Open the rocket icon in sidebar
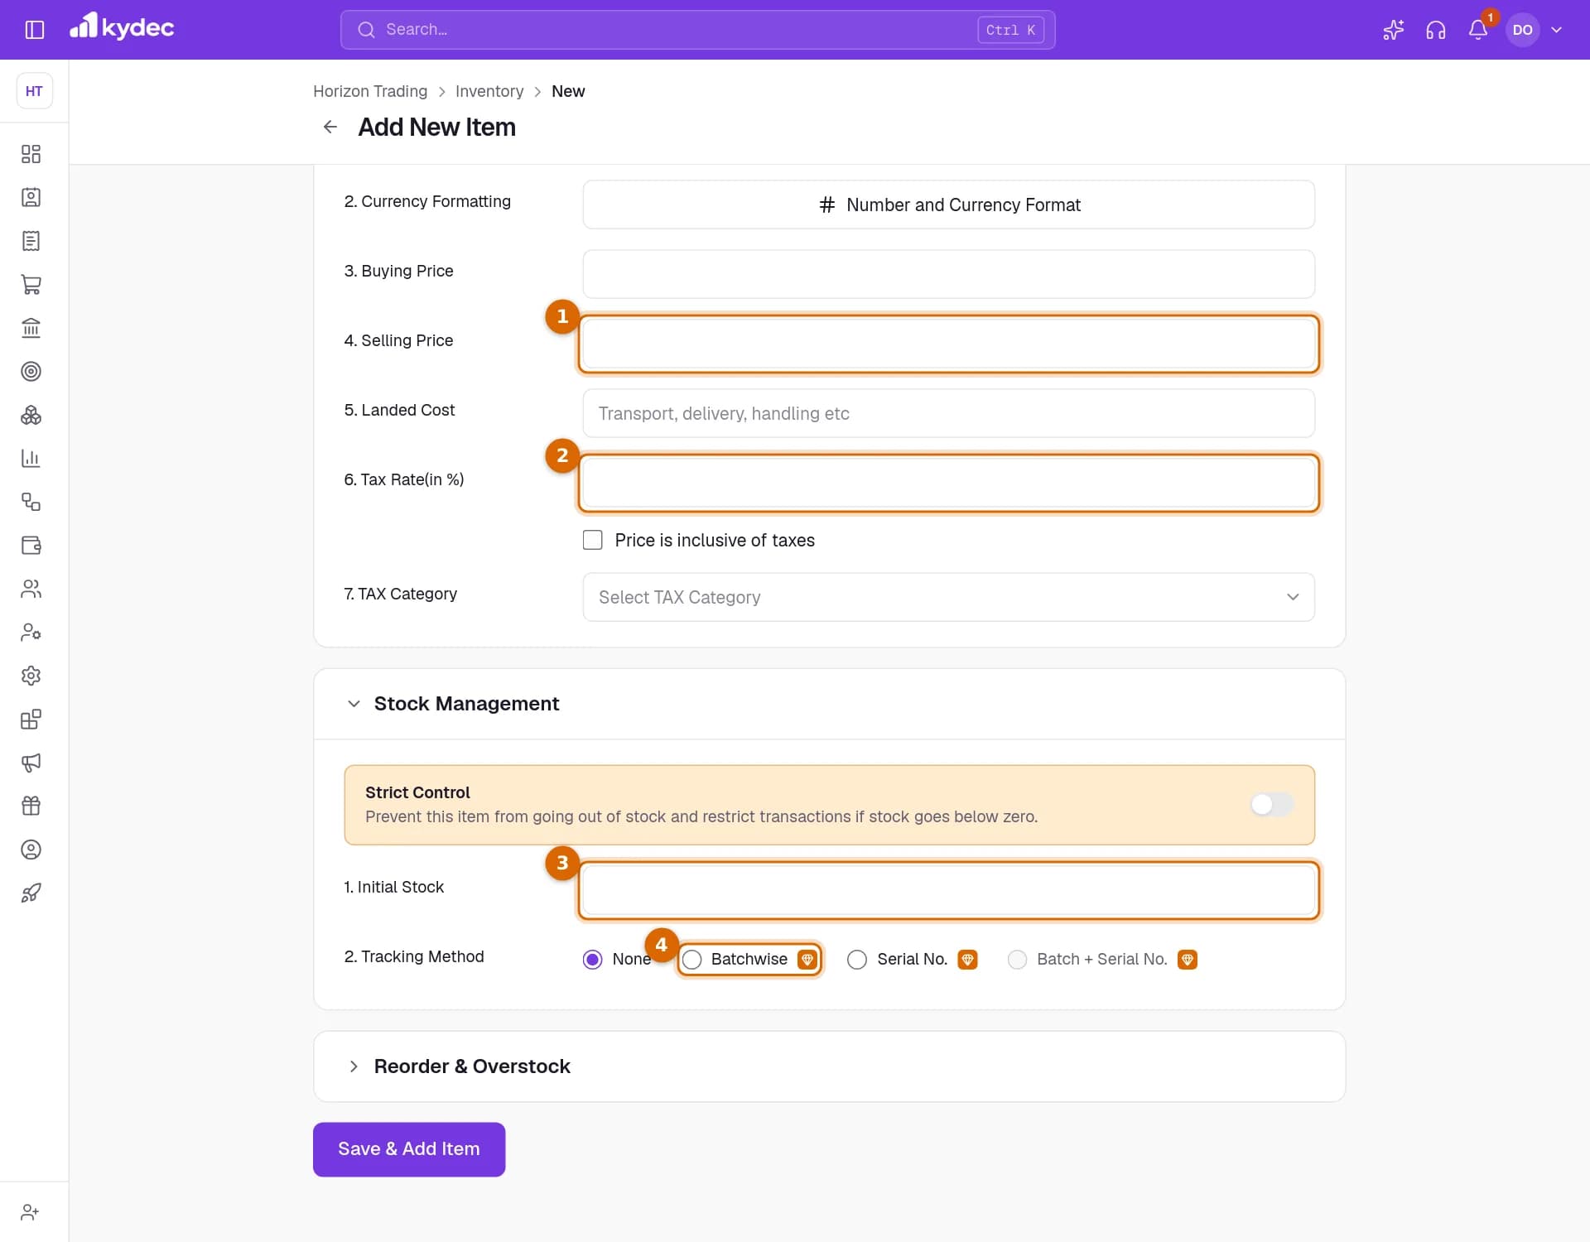This screenshot has height=1242, width=1590. [31, 893]
